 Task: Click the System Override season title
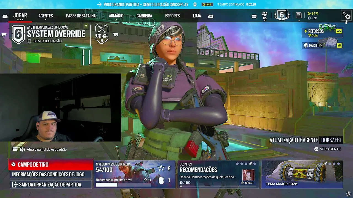56,34
